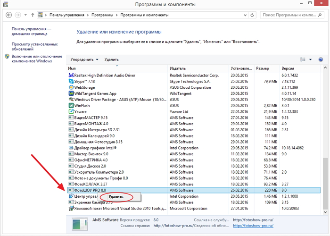Click the 220 МБ size cell
Image resolution: width=330 pixels, height=236 pixels.
[x=271, y=190]
